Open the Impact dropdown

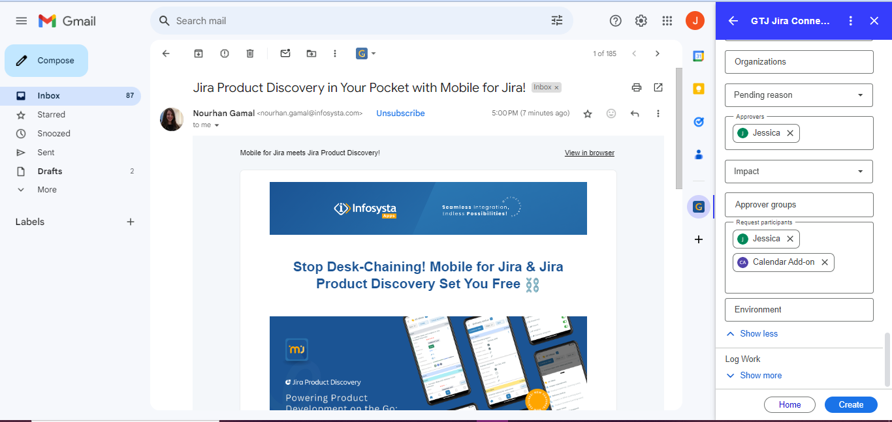tap(799, 172)
